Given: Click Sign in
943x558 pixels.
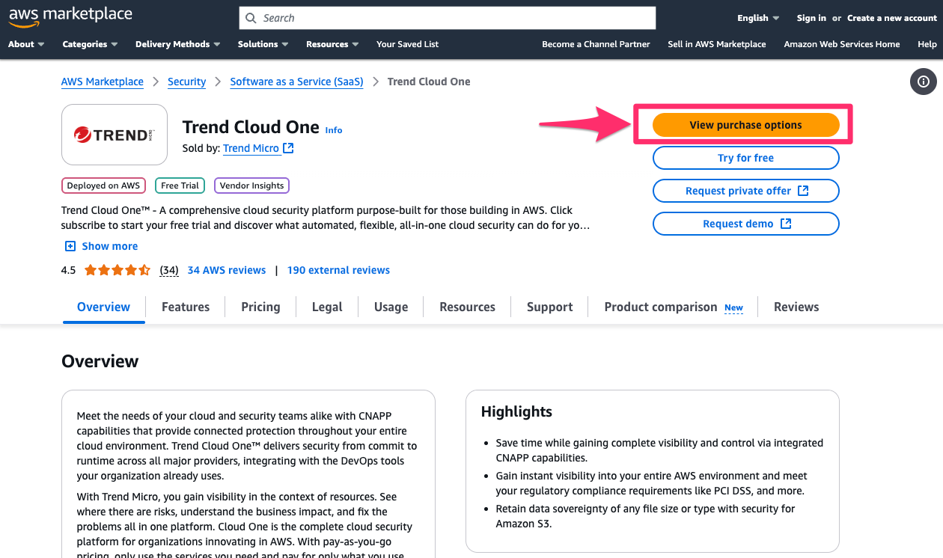Looking at the screenshot, I should click(x=811, y=18).
